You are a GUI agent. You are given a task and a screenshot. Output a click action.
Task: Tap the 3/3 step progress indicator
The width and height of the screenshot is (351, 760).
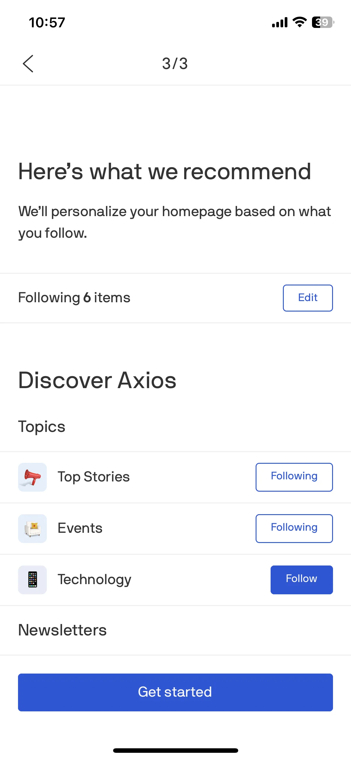tap(175, 64)
